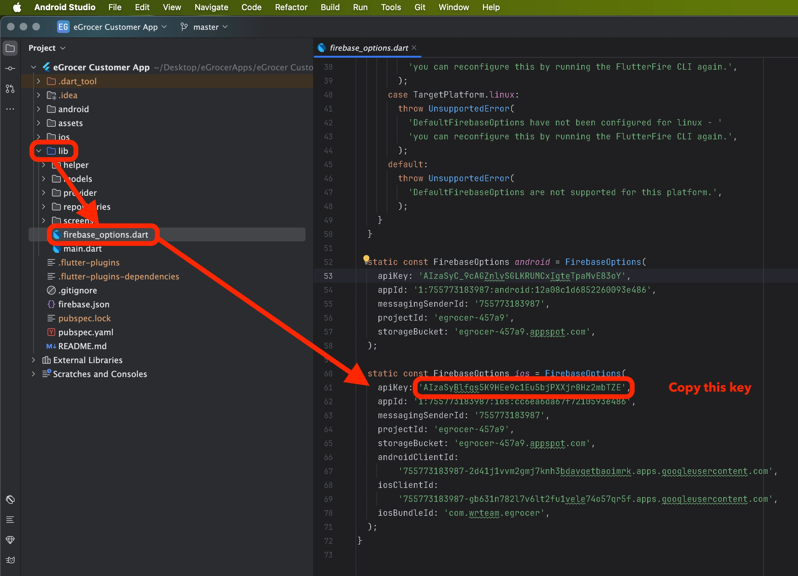Select the README.md markdown icon

(51, 346)
